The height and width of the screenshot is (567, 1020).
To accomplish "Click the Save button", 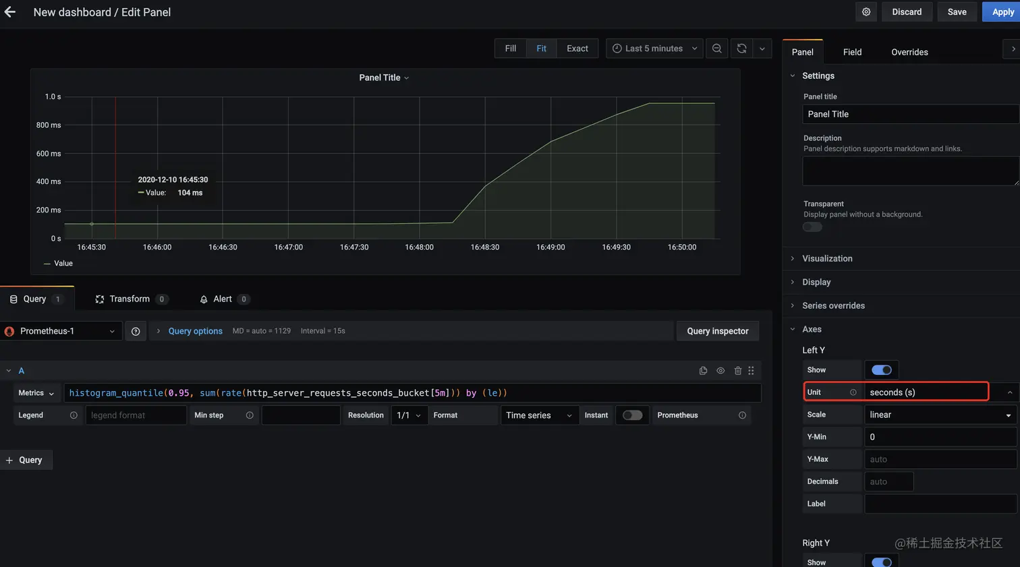I will click(x=957, y=11).
